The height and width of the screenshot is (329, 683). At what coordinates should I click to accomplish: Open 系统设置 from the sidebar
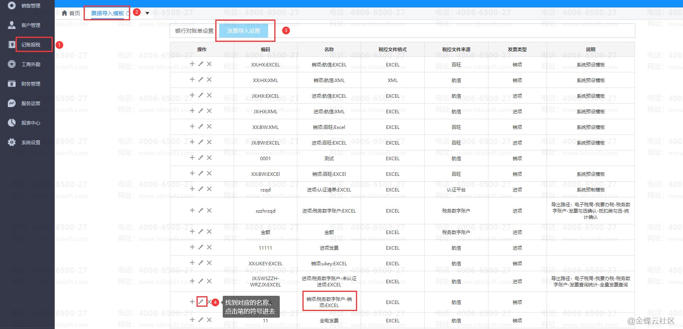click(x=30, y=142)
